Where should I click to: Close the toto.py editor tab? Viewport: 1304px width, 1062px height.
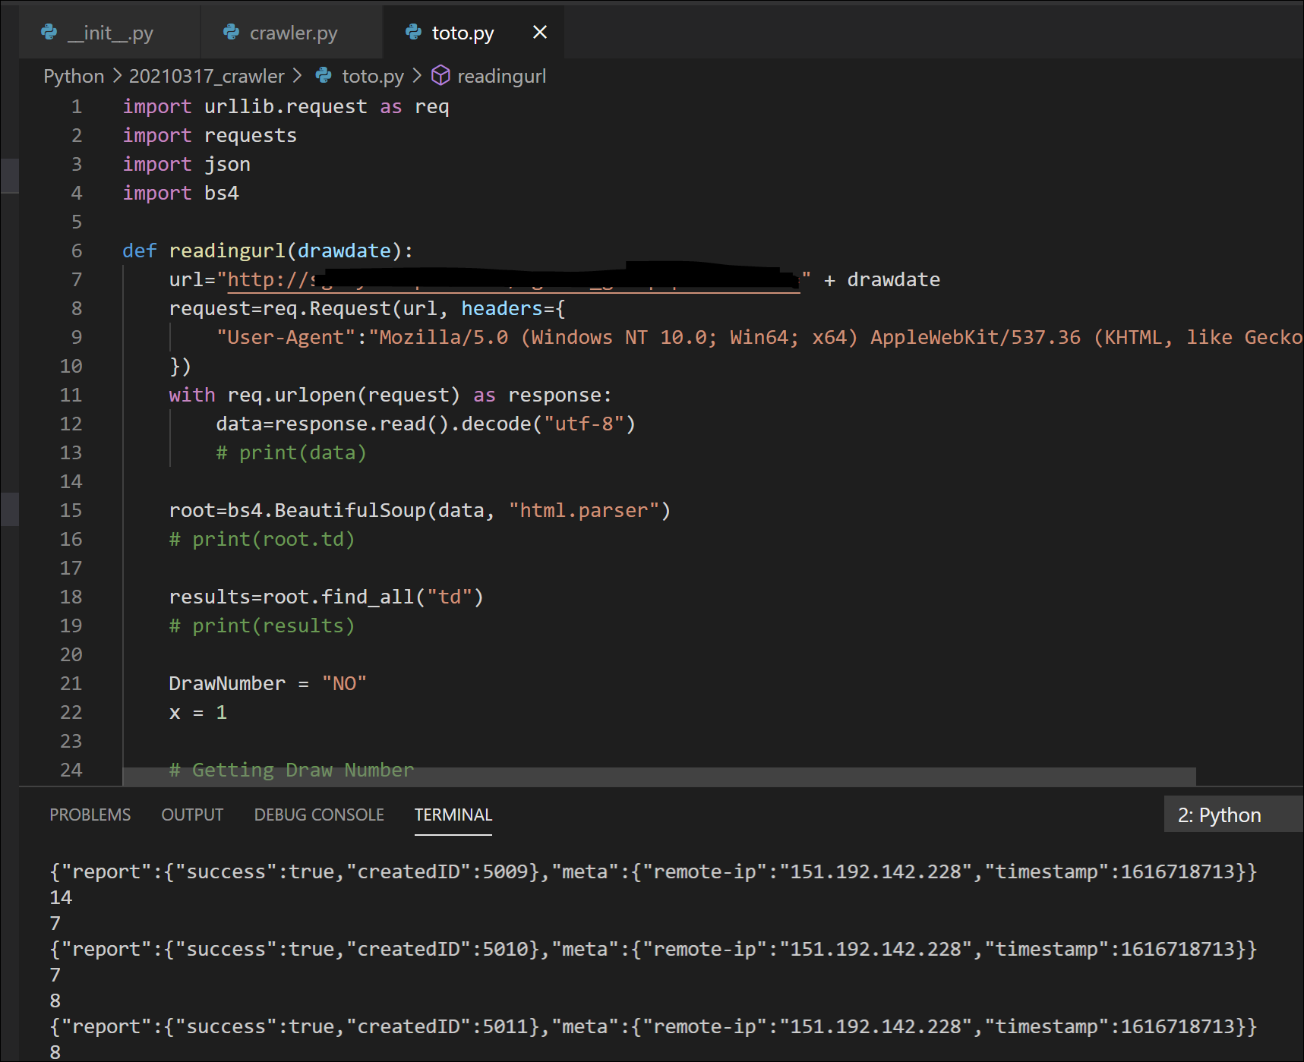(539, 33)
